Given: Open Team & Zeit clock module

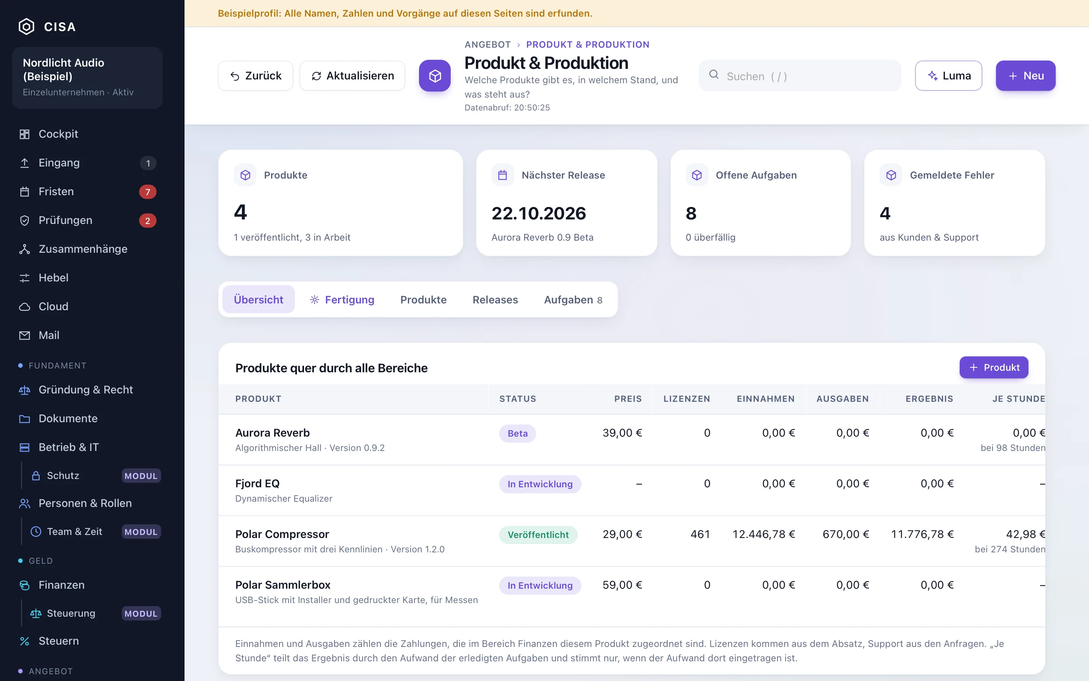Looking at the screenshot, I should 95,532.
